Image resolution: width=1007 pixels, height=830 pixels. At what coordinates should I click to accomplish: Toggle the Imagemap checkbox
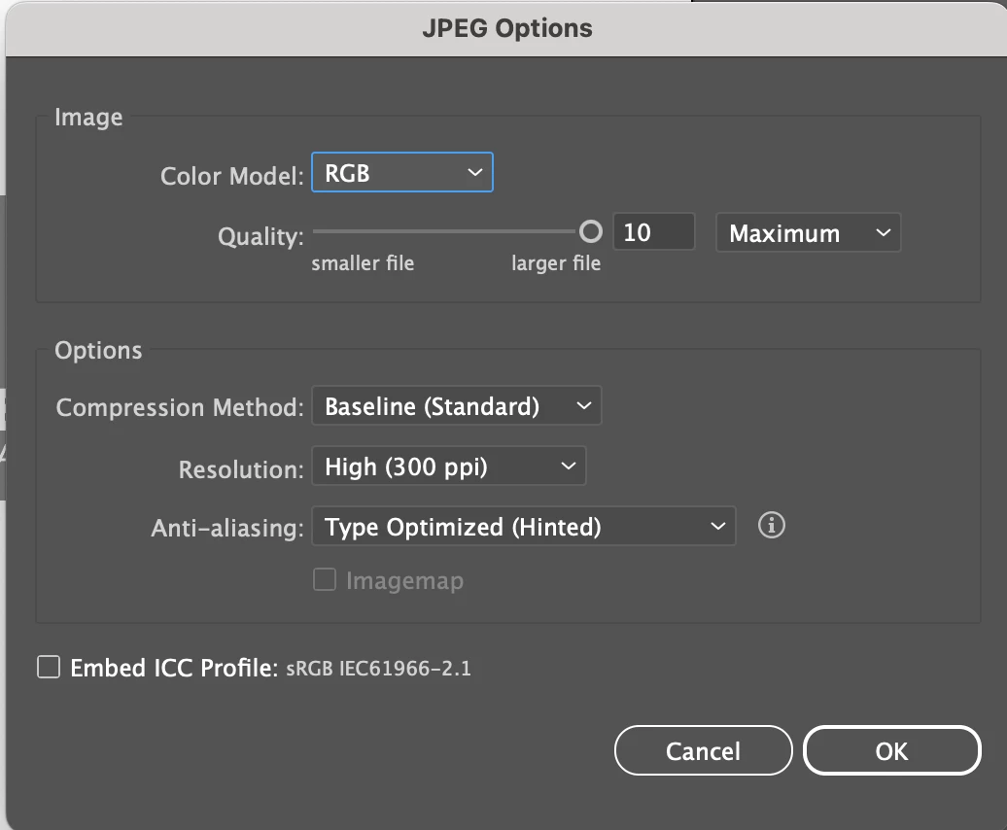325,581
